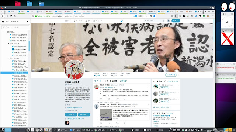Screen dimensions: 236x132
Task: Follow 高島章 with the Follow button
Action: point(171,75)
